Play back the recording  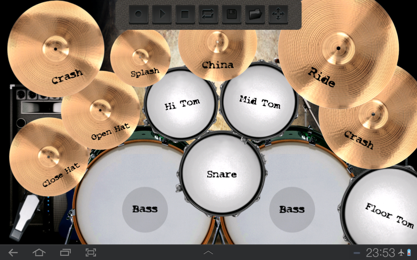point(162,14)
